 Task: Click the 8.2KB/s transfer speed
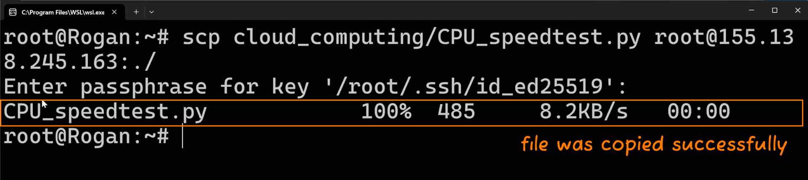pyautogui.click(x=584, y=112)
